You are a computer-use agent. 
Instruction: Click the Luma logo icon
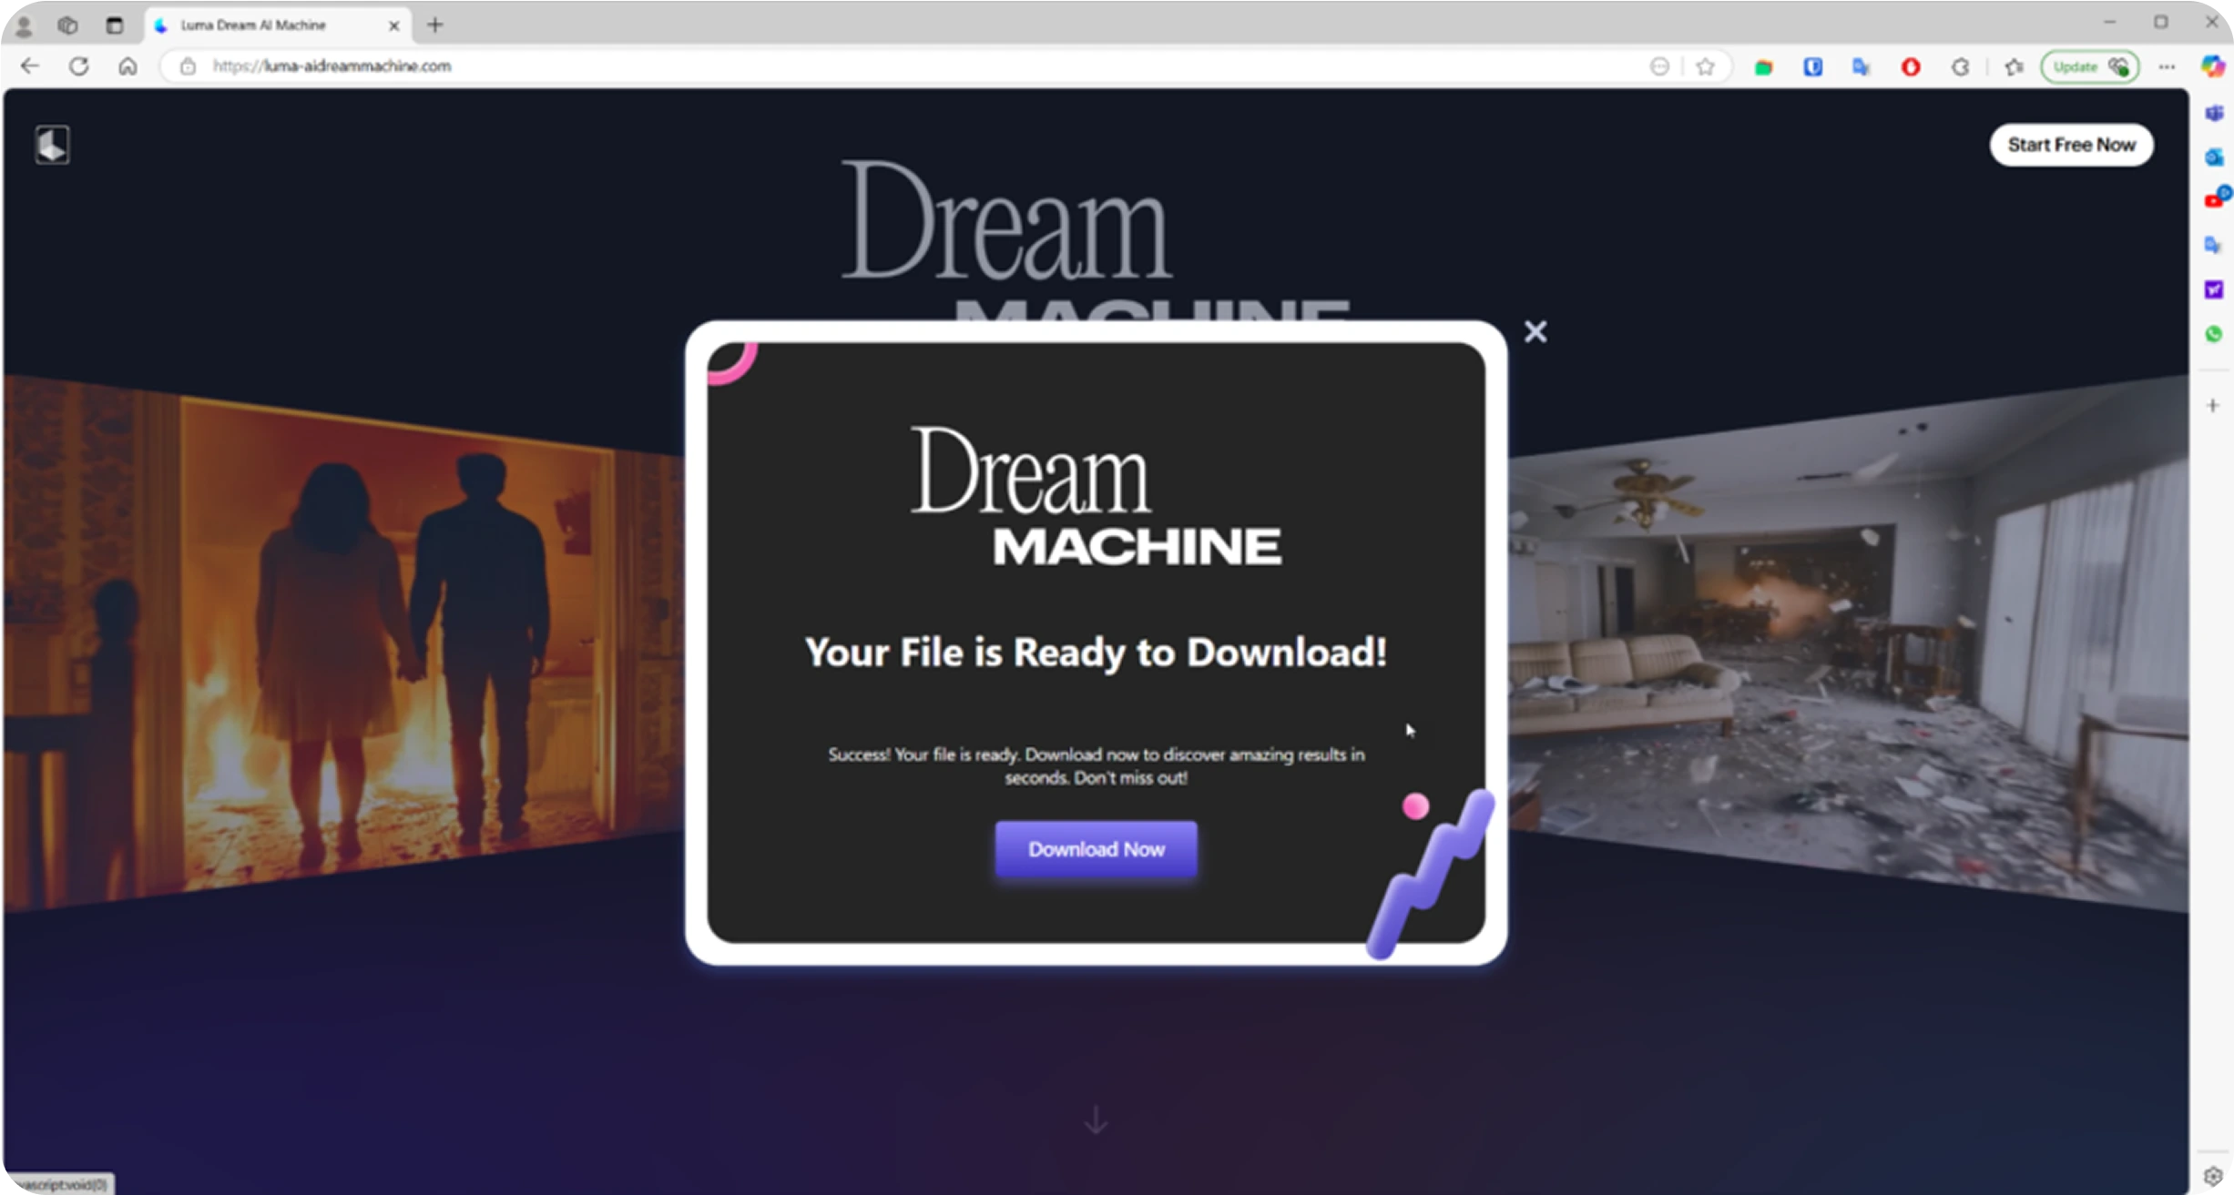(x=52, y=145)
